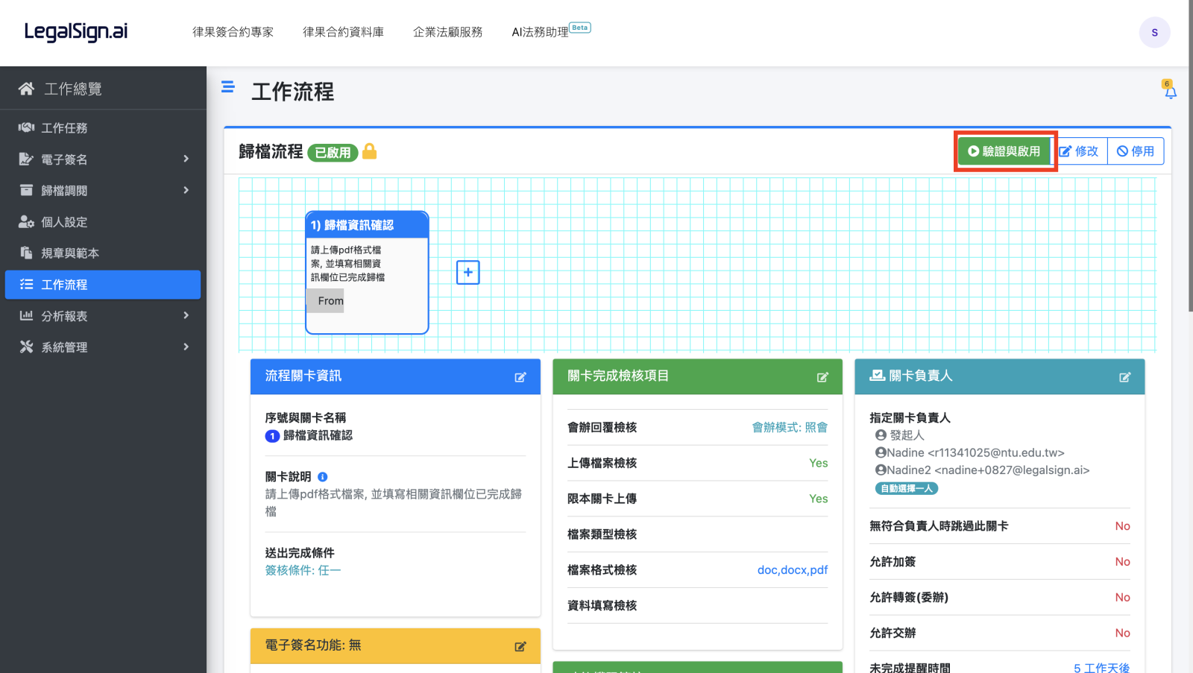Click the 系統管理 tools icon

(x=26, y=347)
